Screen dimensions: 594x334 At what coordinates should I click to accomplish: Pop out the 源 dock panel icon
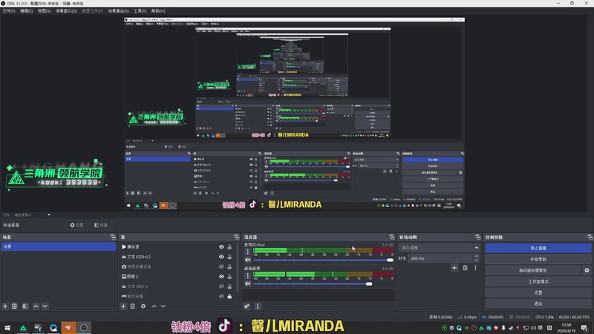236,237
